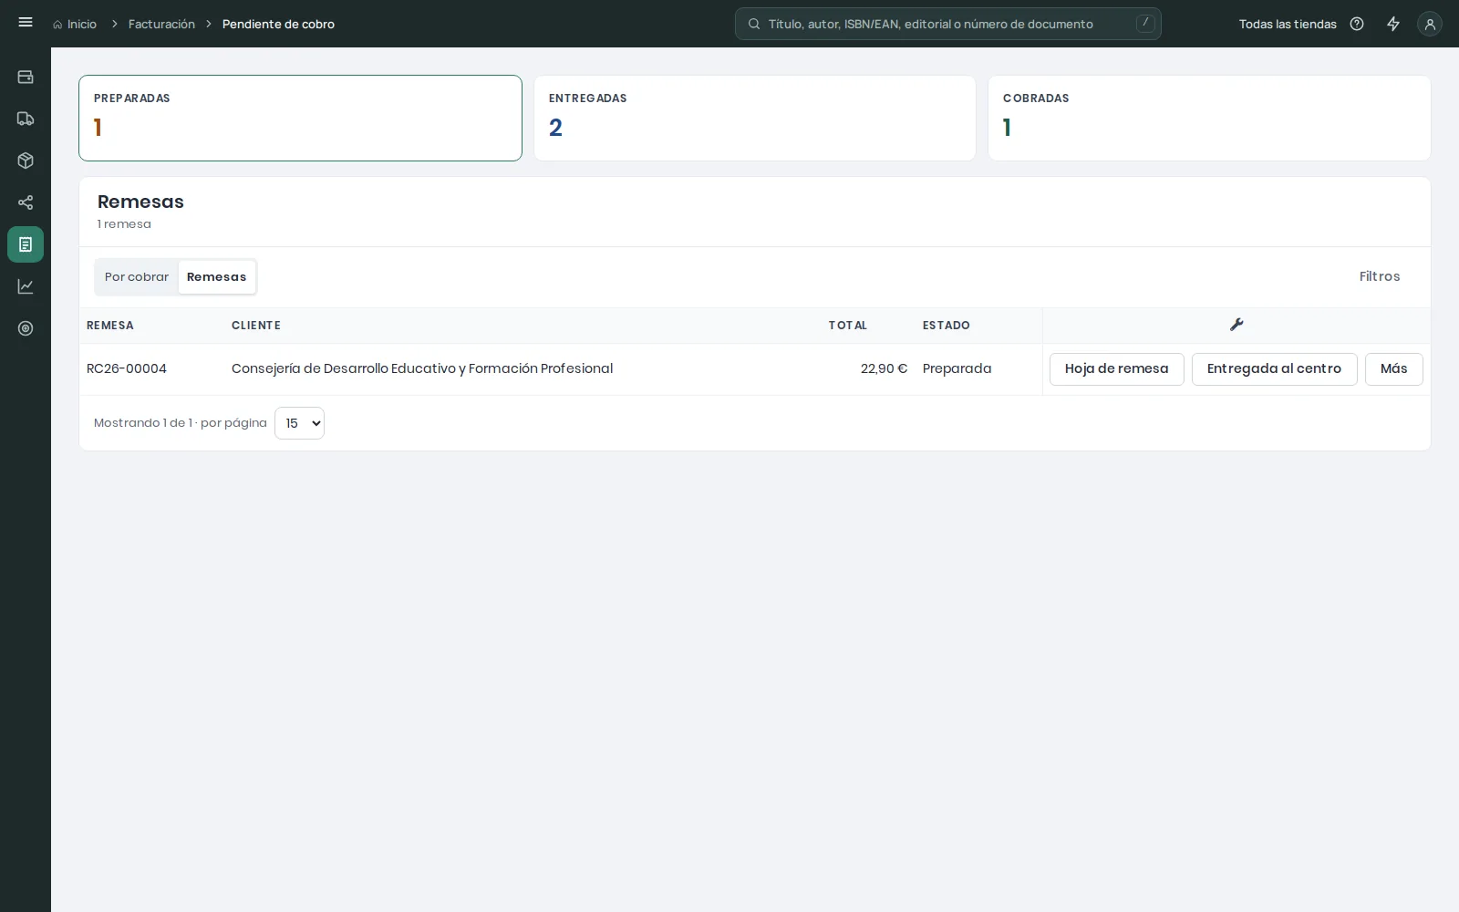Mark remesa as Entregada al centro
The width and height of the screenshot is (1459, 912).
tap(1274, 369)
